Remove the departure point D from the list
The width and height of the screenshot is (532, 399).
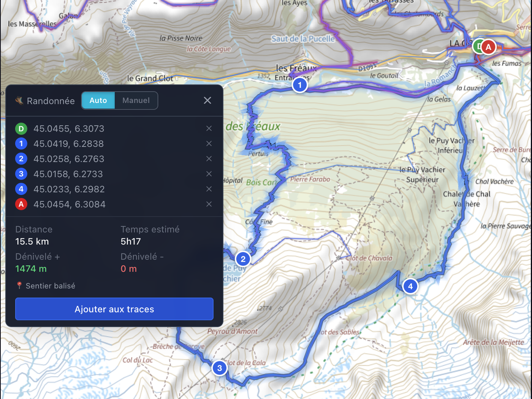click(x=209, y=128)
